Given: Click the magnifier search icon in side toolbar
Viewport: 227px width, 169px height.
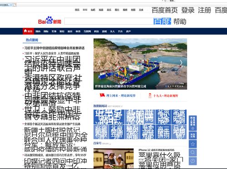Looking at the screenshot, I should point(192,153).
